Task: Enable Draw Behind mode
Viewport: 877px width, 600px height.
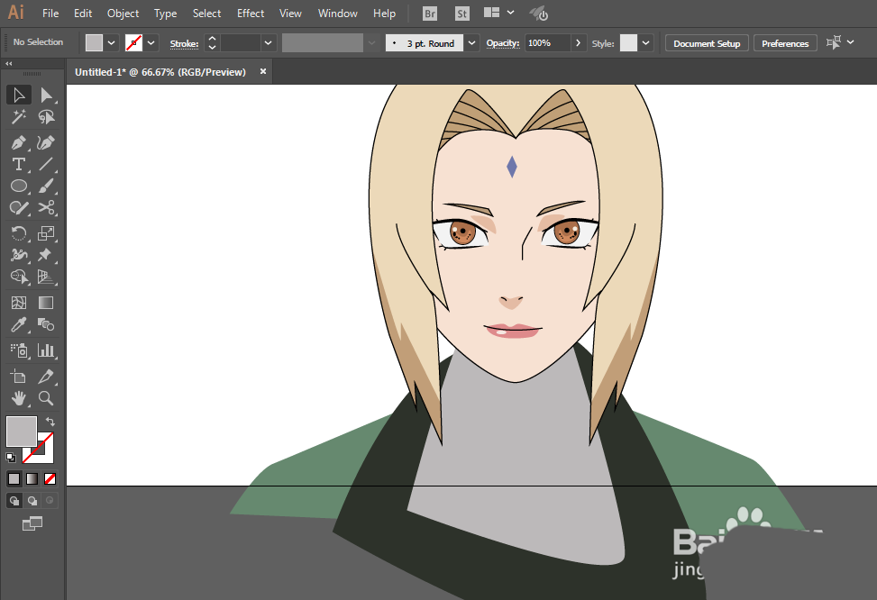Action: [x=32, y=501]
